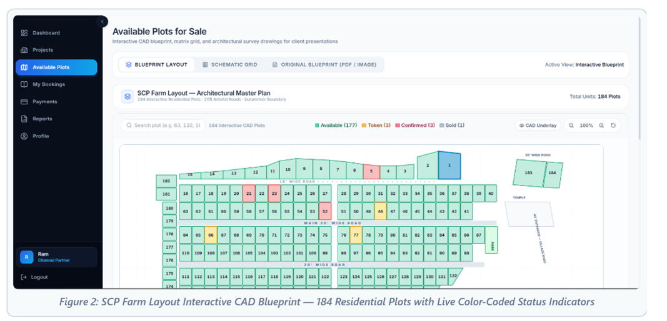Switch to Blueprint Layout tab
Image resolution: width=667 pixels, height=321 pixels.
coord(156,64)
